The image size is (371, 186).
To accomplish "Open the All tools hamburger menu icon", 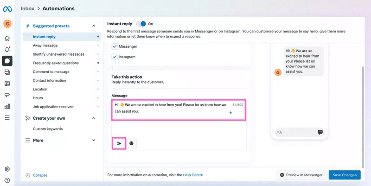I will [7, 118].
